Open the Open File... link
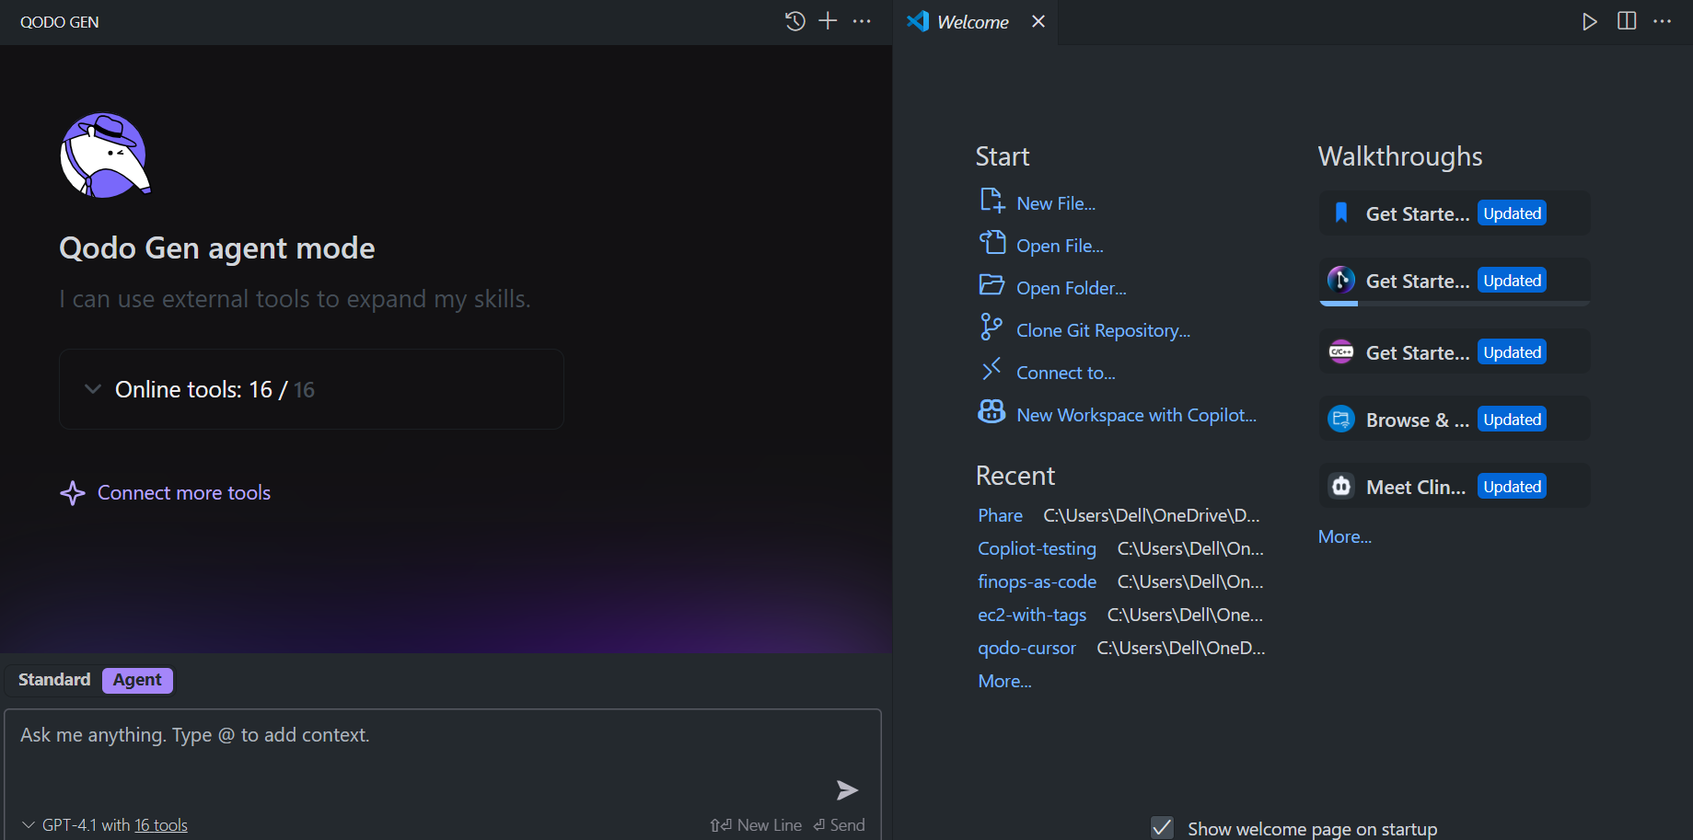 point(1060,246)
